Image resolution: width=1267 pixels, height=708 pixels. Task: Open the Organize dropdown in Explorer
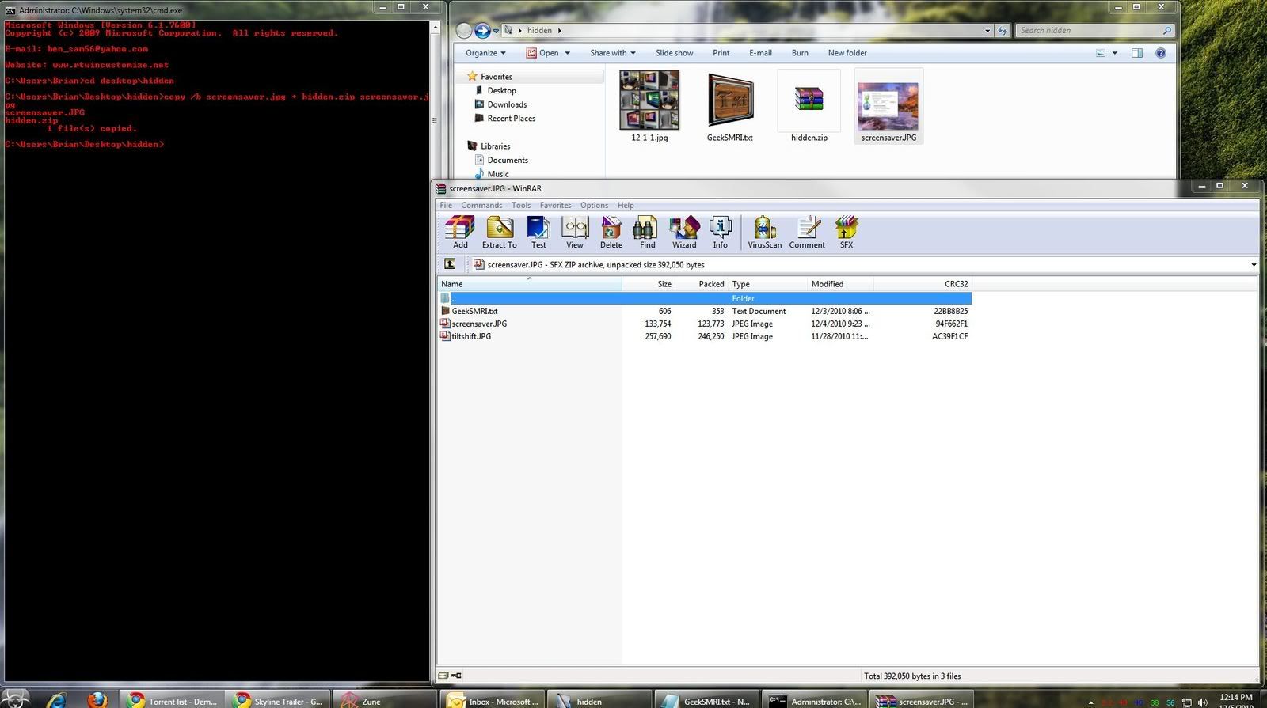[485, 53]
